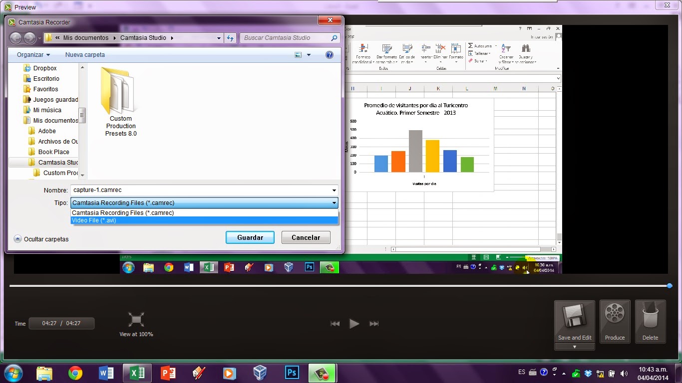Expand the Nombre filename history dropdown
This screenshot has width=682, height=383.
334,190
